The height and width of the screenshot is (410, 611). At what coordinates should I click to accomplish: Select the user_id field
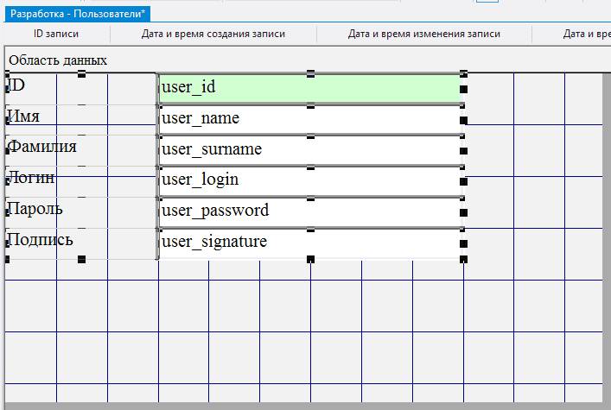pos(309,88)
